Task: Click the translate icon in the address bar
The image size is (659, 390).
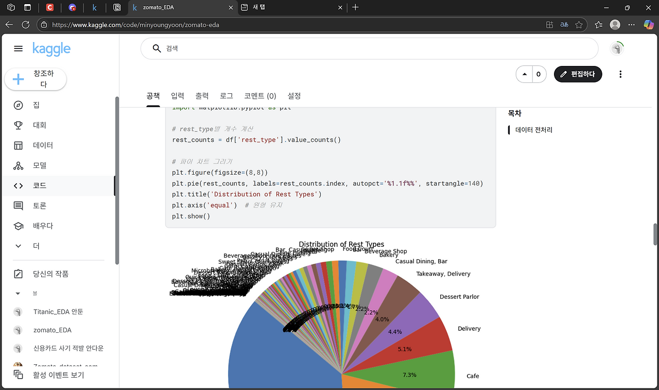Action: (x=564, y=24)
